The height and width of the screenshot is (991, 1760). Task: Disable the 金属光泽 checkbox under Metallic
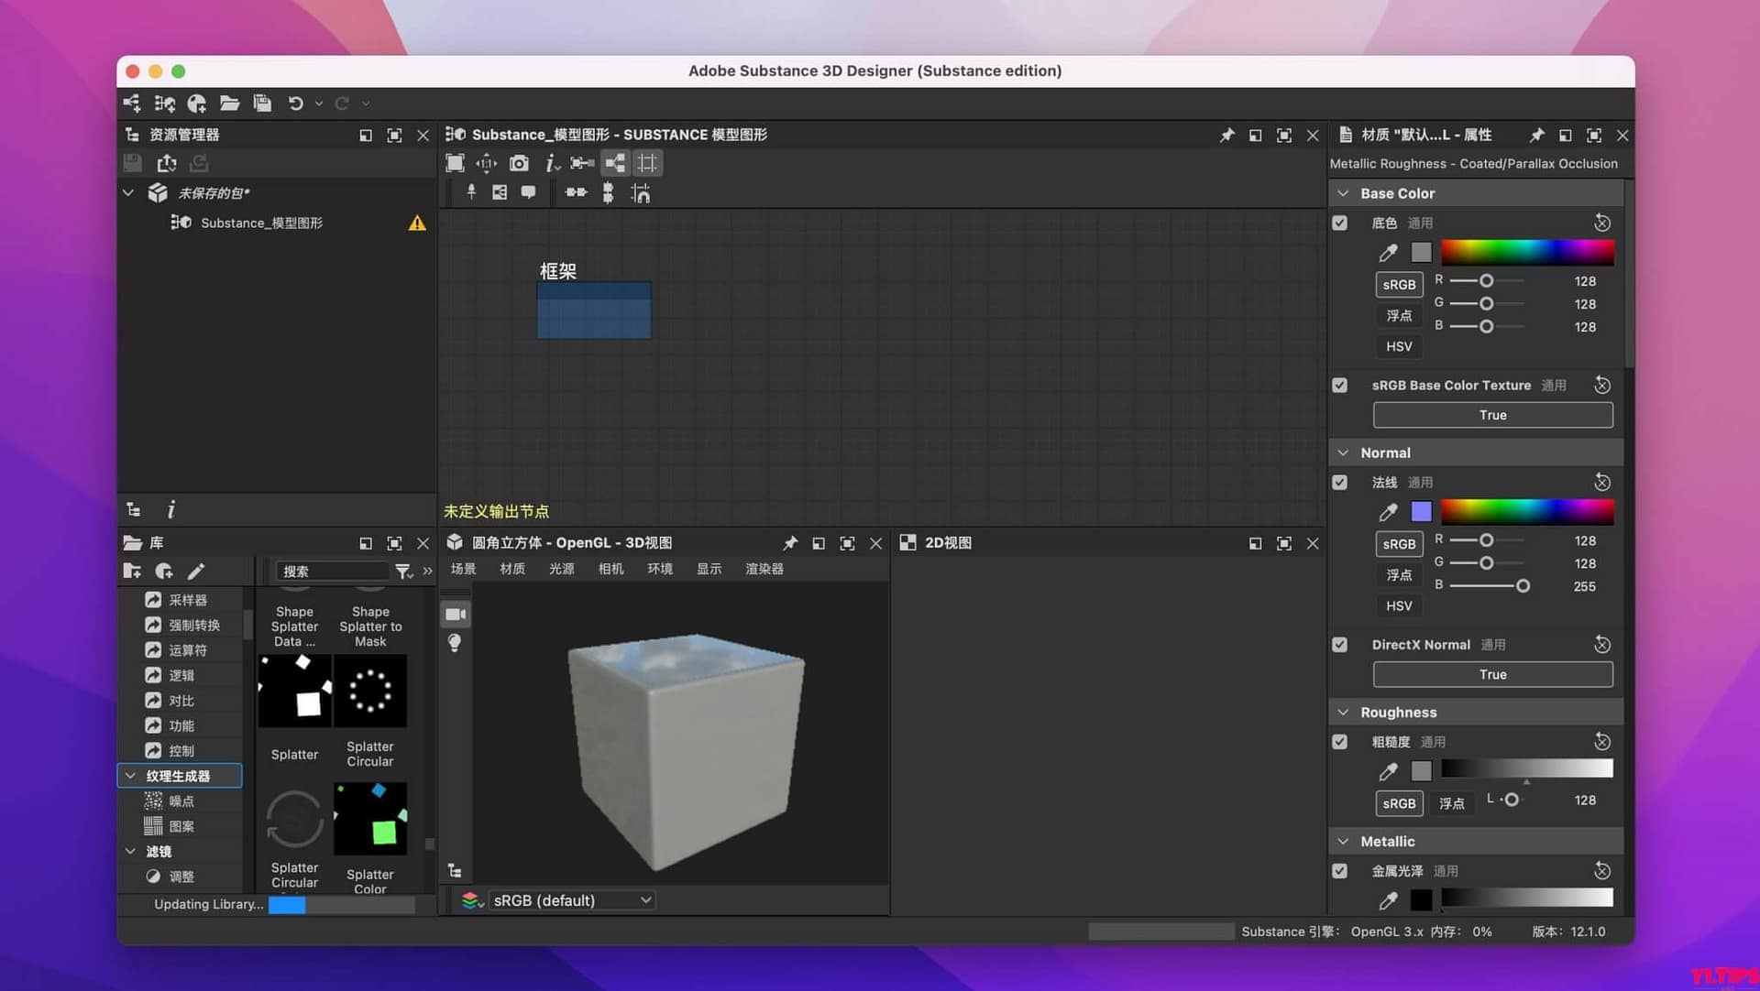tap(1340, 871)
